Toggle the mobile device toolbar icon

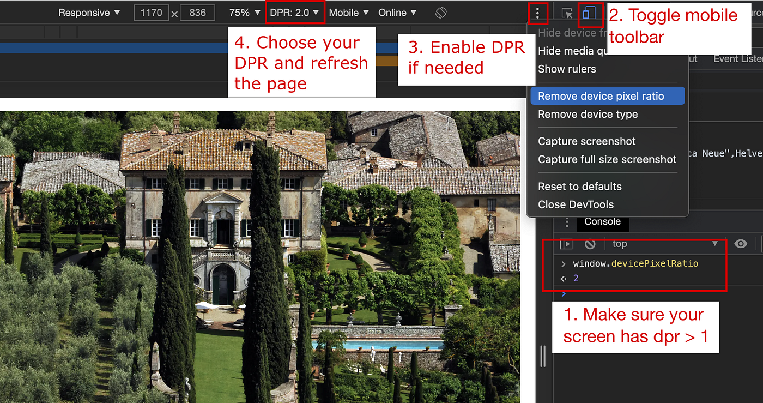[x=591, y=13]
